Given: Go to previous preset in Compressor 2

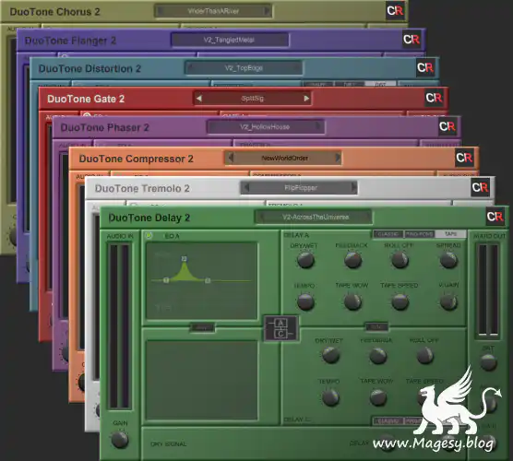Looking at the screenshot, I should tap(231, 158).
